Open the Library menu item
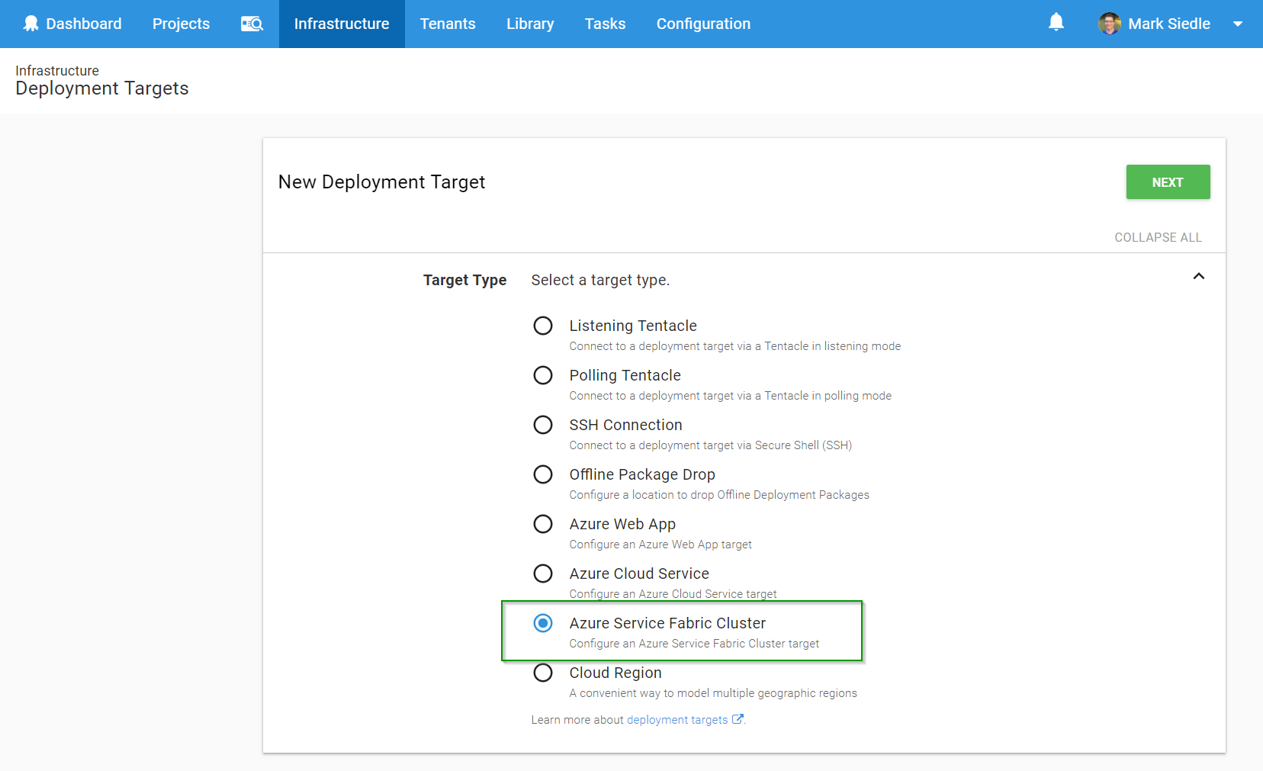Image resolution: width=1263 pixels, height=771 pixels. pyautogui.click(x=530, y=24)
